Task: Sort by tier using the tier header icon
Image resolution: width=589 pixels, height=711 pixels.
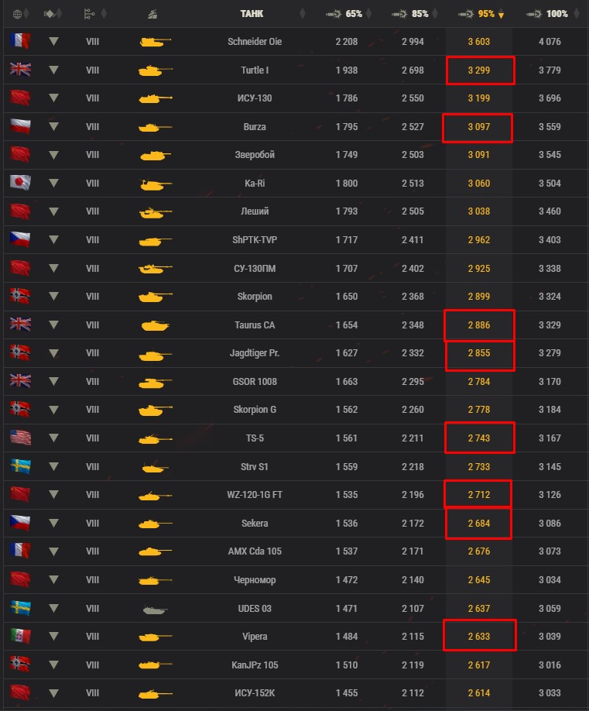Action: 89,14
